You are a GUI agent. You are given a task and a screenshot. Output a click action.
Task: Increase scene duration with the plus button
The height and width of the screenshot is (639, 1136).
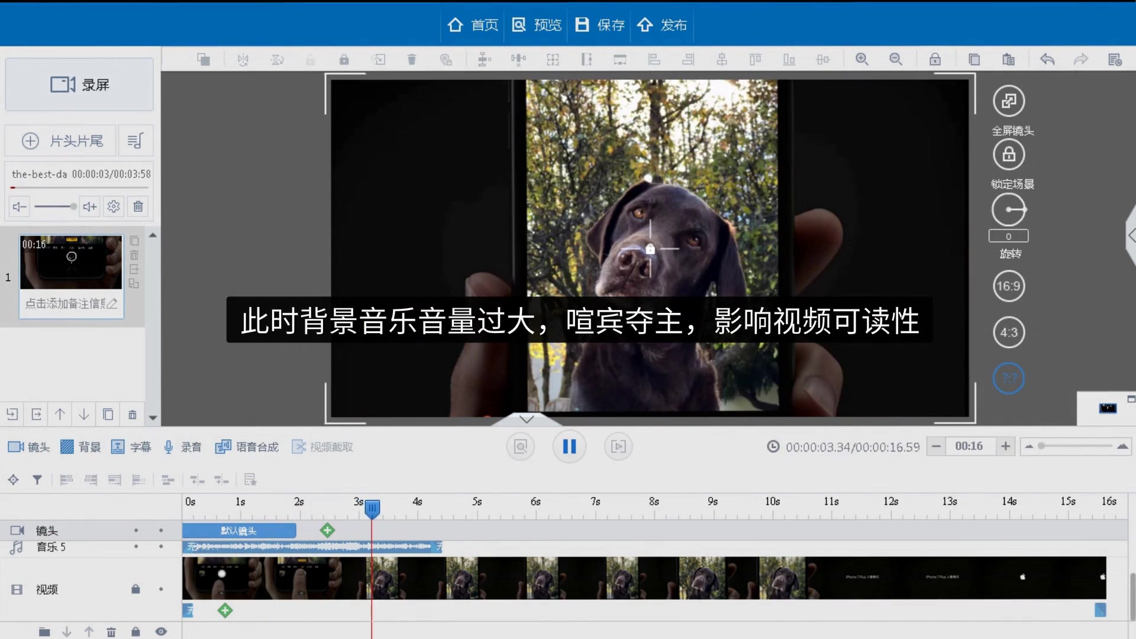coord(1005,446)
